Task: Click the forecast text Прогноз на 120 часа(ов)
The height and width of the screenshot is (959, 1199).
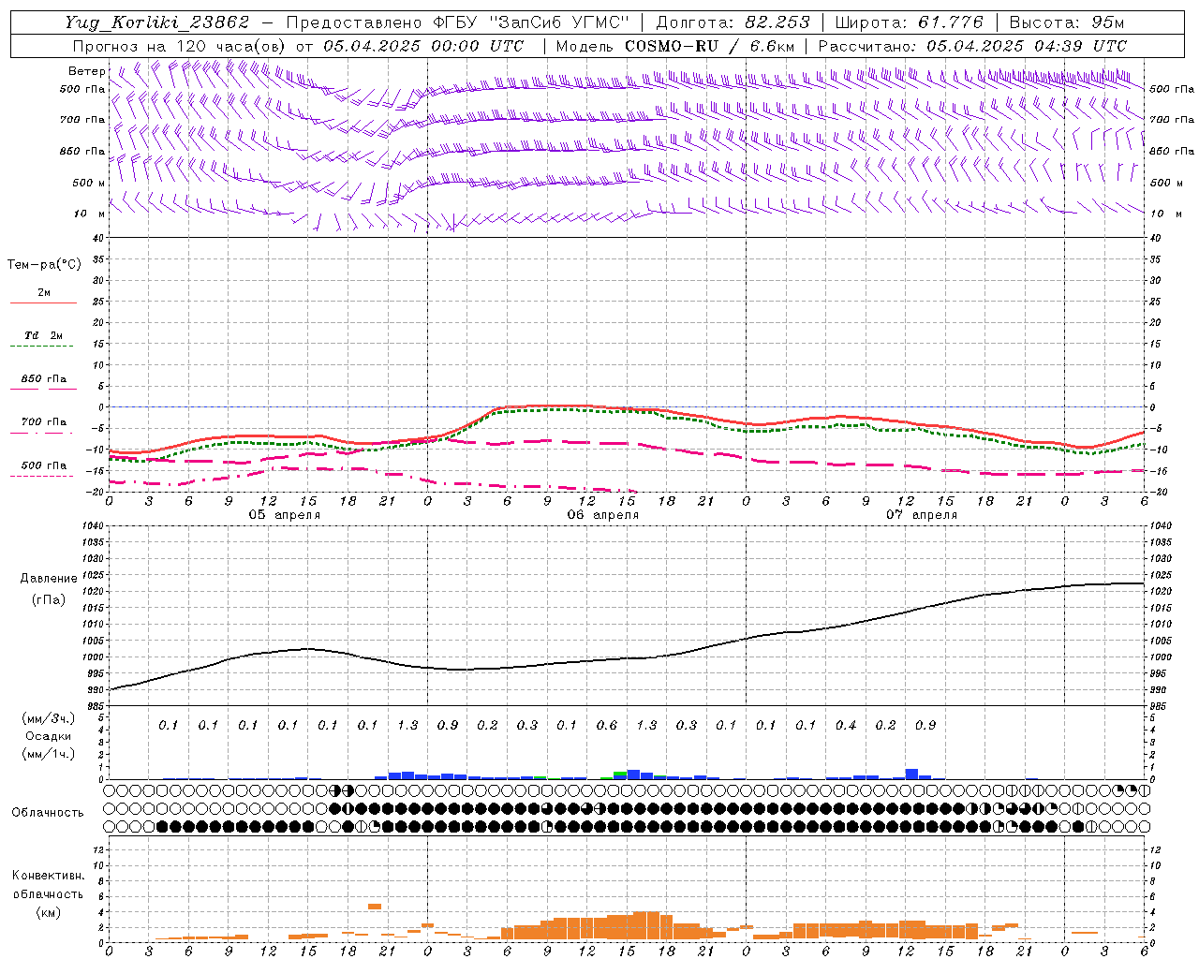Action: pyautogui.click(x=180, y=46)
